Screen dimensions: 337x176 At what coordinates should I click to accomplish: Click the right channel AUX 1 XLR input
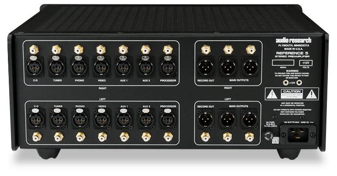pos(124,67)
